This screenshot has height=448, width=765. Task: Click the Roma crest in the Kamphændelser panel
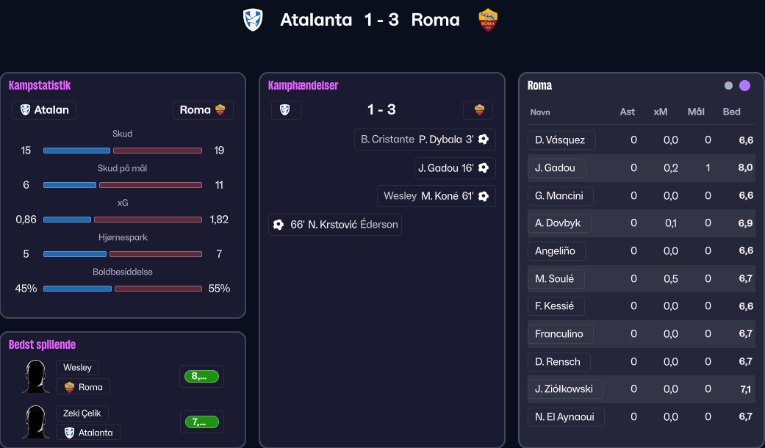pos(479,110)
